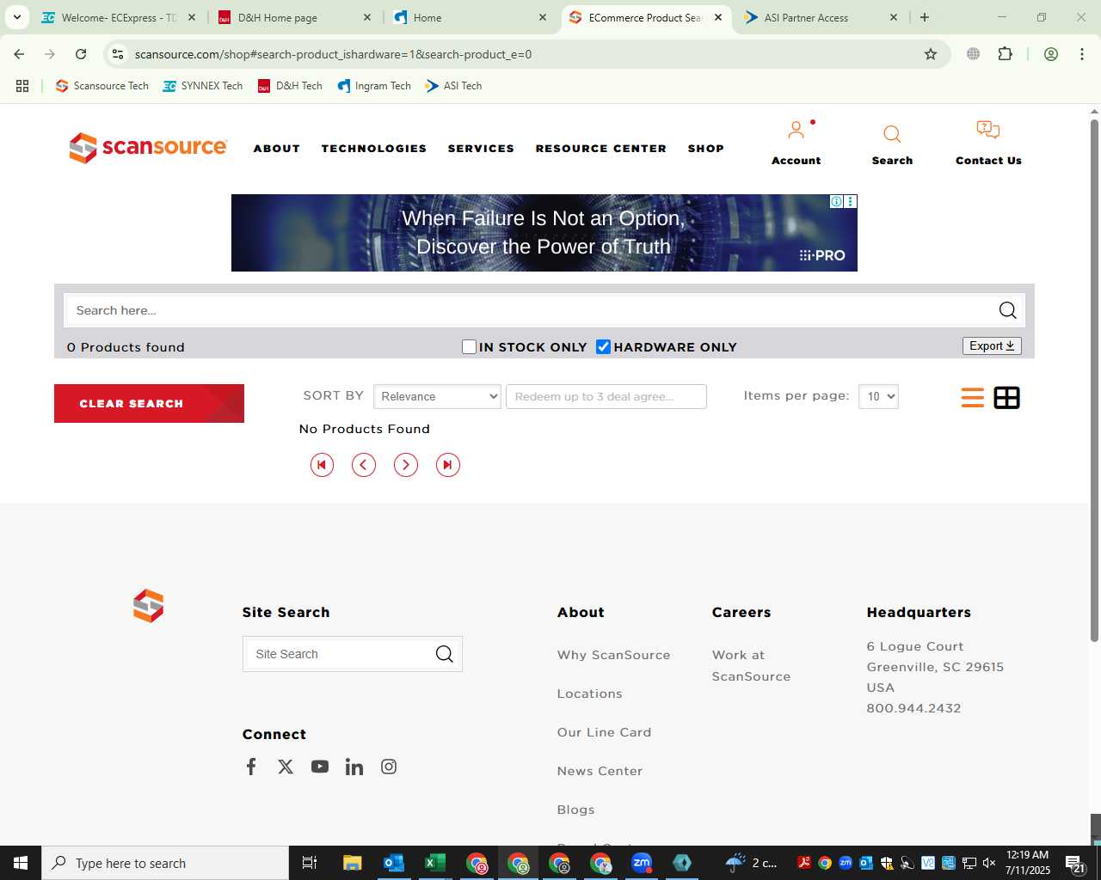Switch to Welcome ECExpress tab
This screenshot has height=880, width=1101.
point(119,17)
